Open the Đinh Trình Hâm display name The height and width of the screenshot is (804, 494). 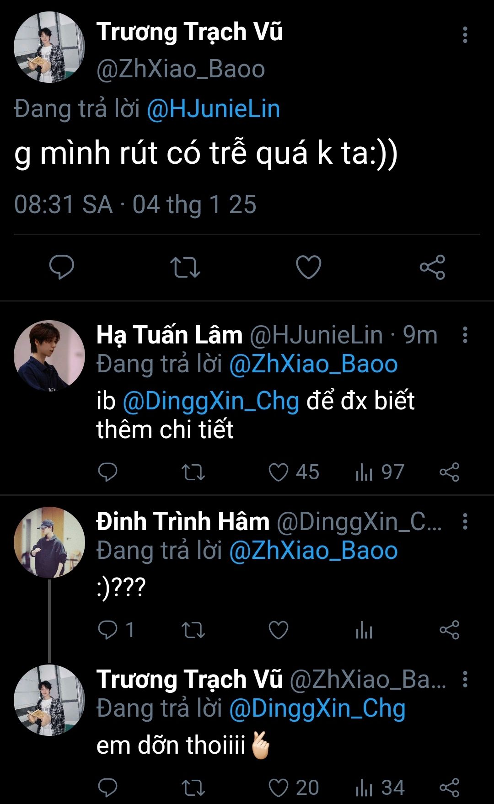pos(183,521)
